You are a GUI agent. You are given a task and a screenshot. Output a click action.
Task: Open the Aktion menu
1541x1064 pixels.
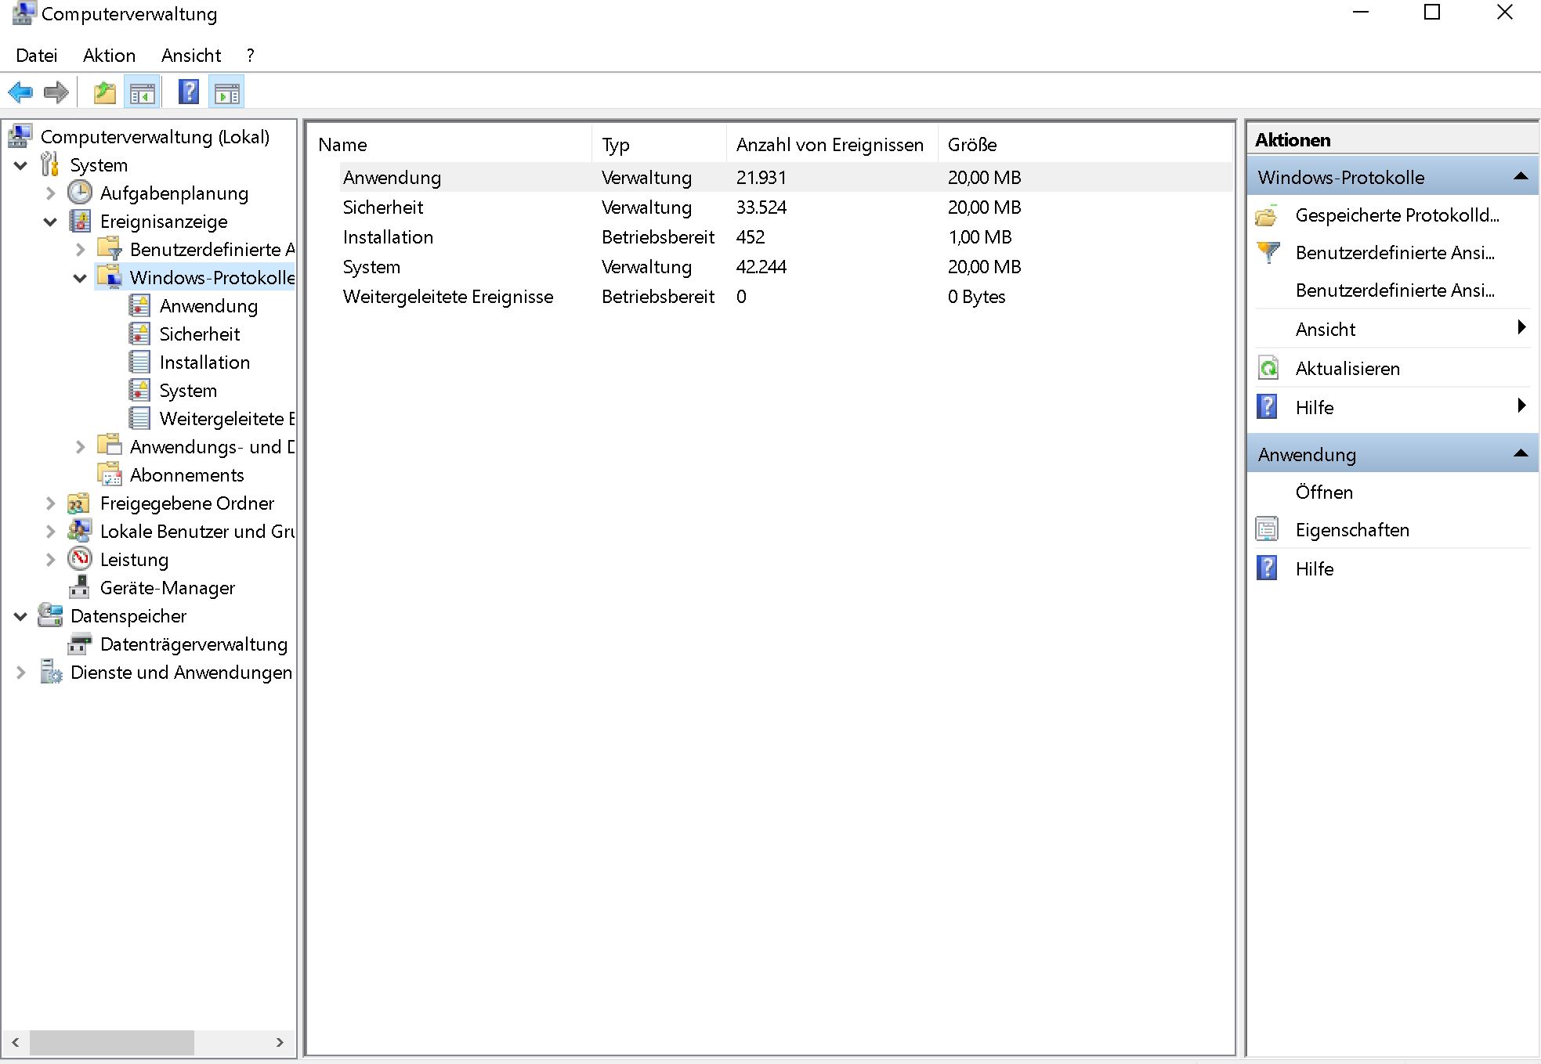110,56
